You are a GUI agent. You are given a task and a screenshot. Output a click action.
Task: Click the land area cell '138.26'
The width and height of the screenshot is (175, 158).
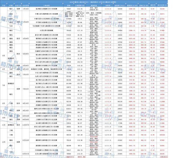pyautogui.click(x=80, y=102)
